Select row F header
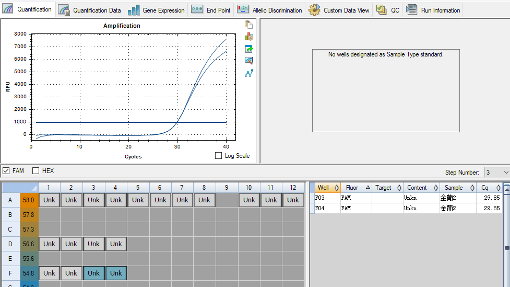 (x=11, y=273)
